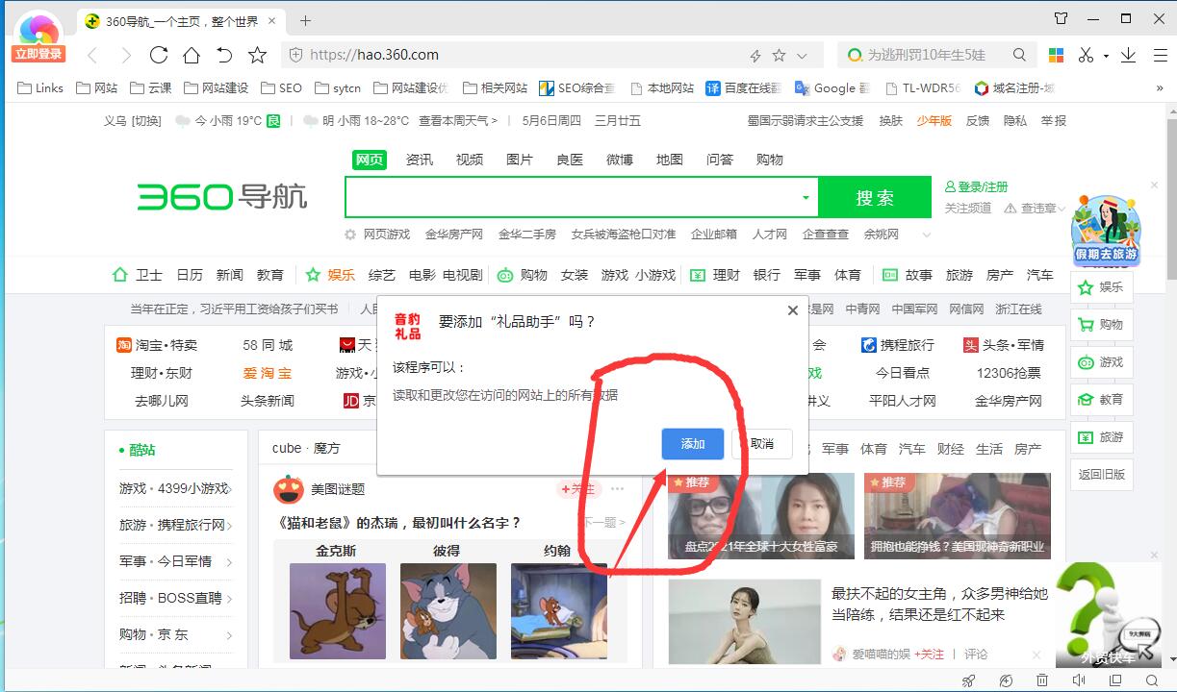Click 取消 in the dialog
Screen dimensions: 1177x692
point(761,443)
